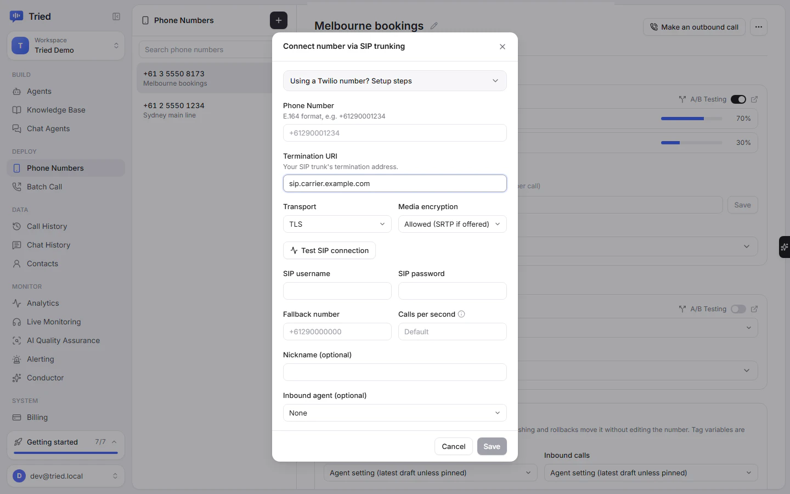Image resolution: width=790 pixels, height=494 pixels.
Task: Collapse the sidebar panel icon
Action: (x=116, y=16)
